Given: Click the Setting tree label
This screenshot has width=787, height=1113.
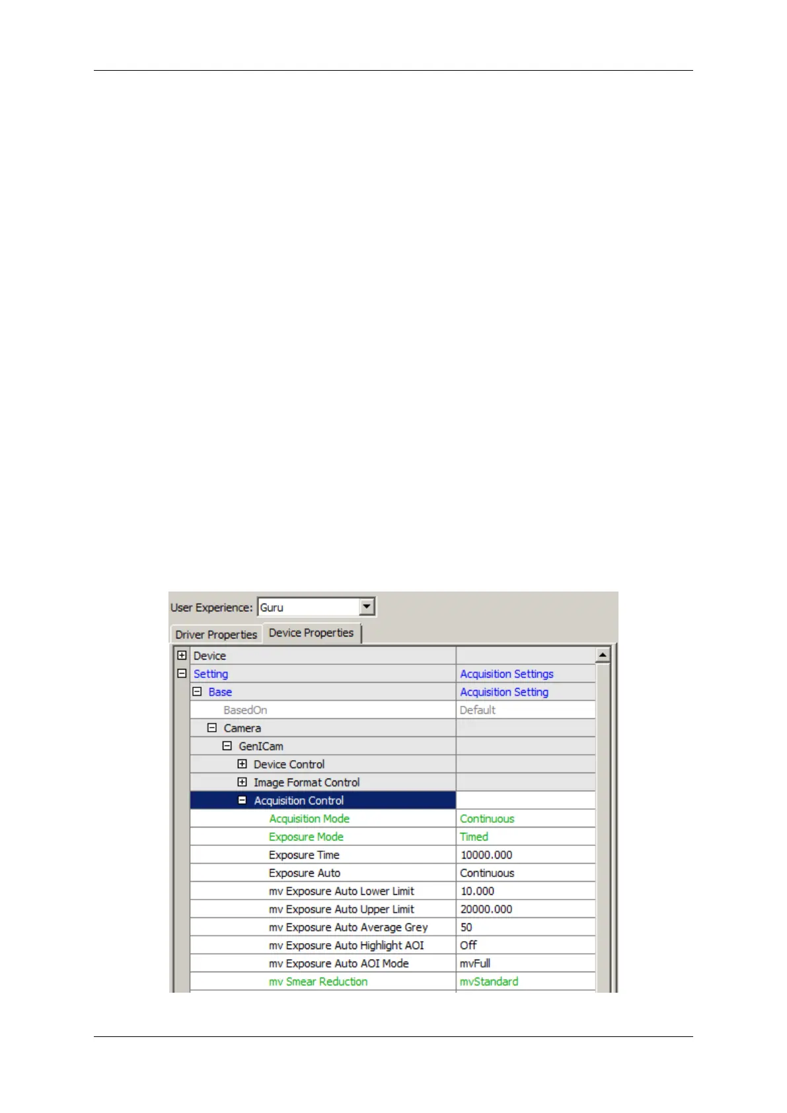Looking at the screenshot, I should [x=211, y=673].
